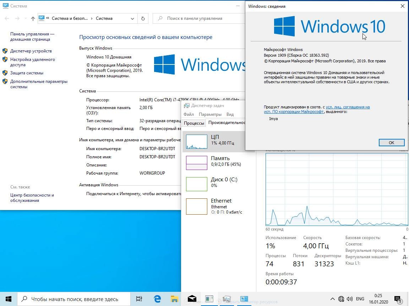Open File Explorer from the taskbar
409x306 pixels.
pyautogui.click(x=174, y=299)
